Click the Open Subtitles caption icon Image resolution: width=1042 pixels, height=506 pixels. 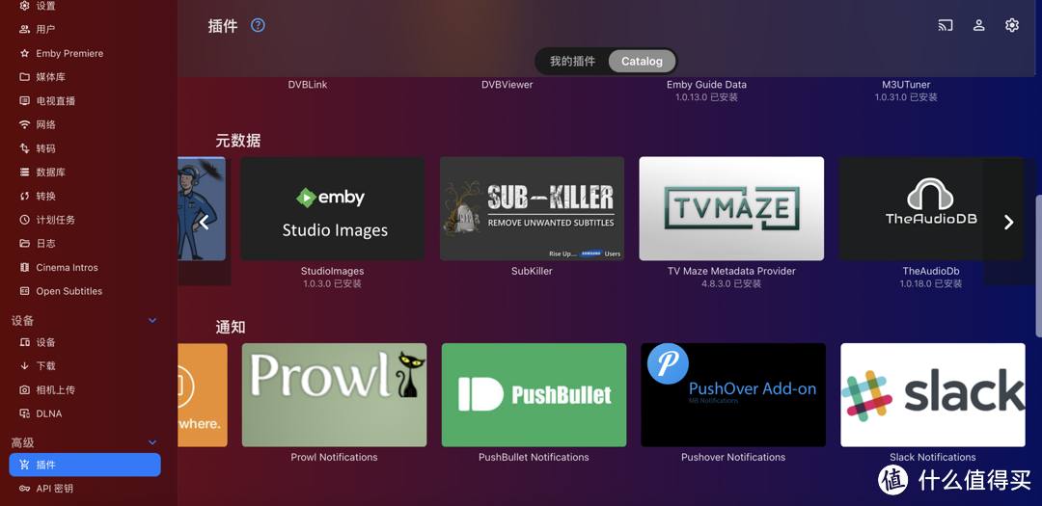pyautogui.click(x=24, y=291)
